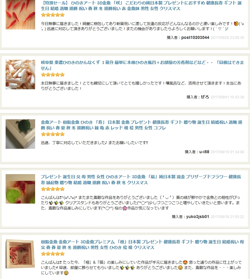
Task: Open the hinoki wood shavings product thumbnail
Action: [x=20, y=74]
